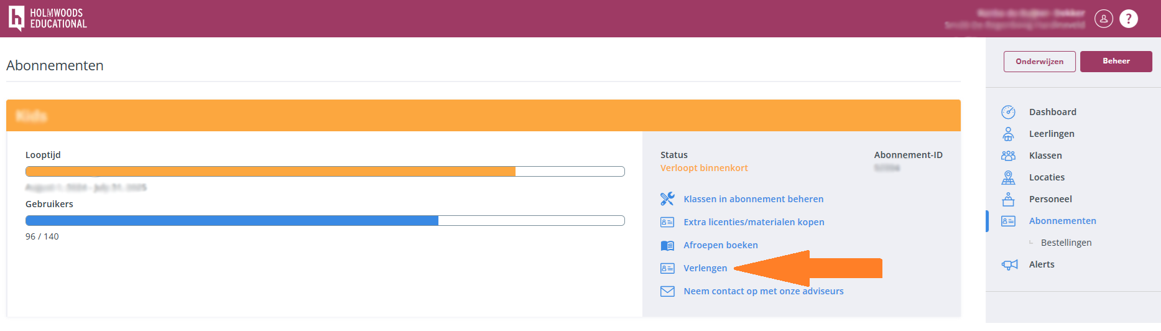Open the Bestellingen submenu item
The height and width of the screenshot is (331, 1161).
[1066, 243]
